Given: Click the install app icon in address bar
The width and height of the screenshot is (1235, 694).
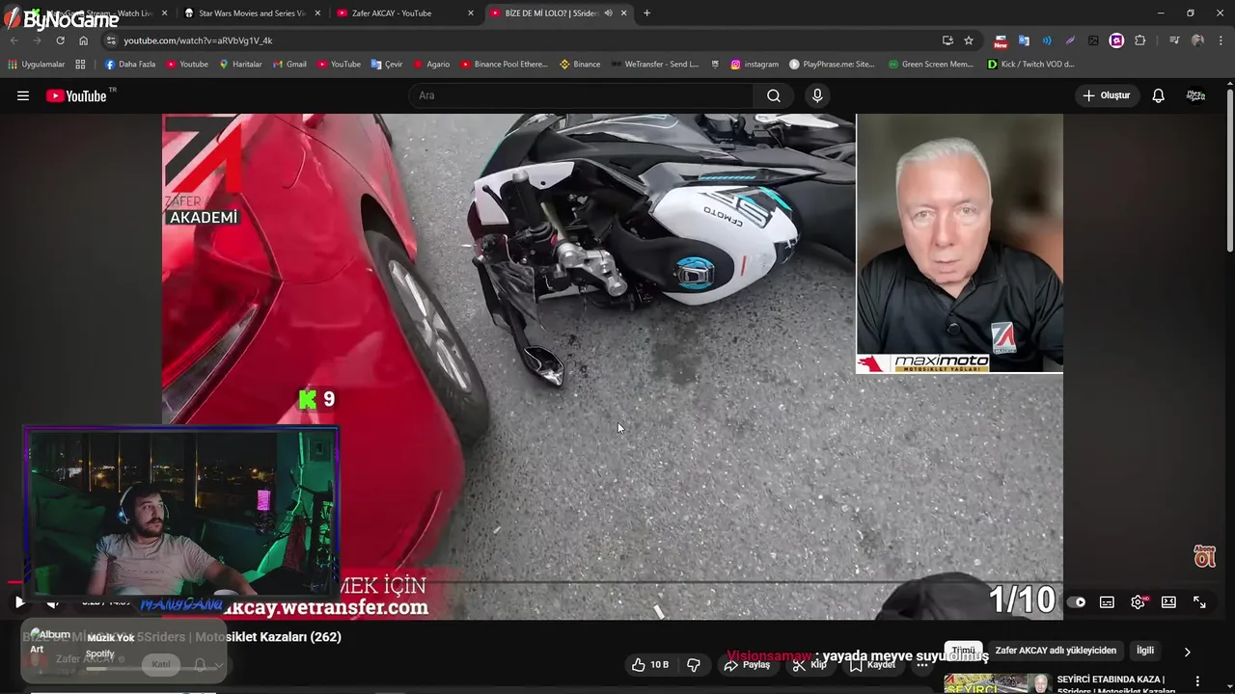Looking at the screenshot, I should 947,40.
